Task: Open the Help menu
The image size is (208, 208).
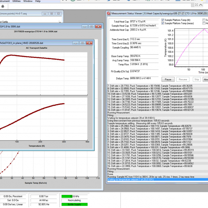Action: coord(38,1)
